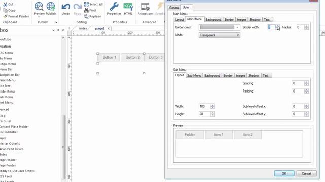325x182 pixels.
Task: Open the HTML editor icon
Action: tap(128, 6)
